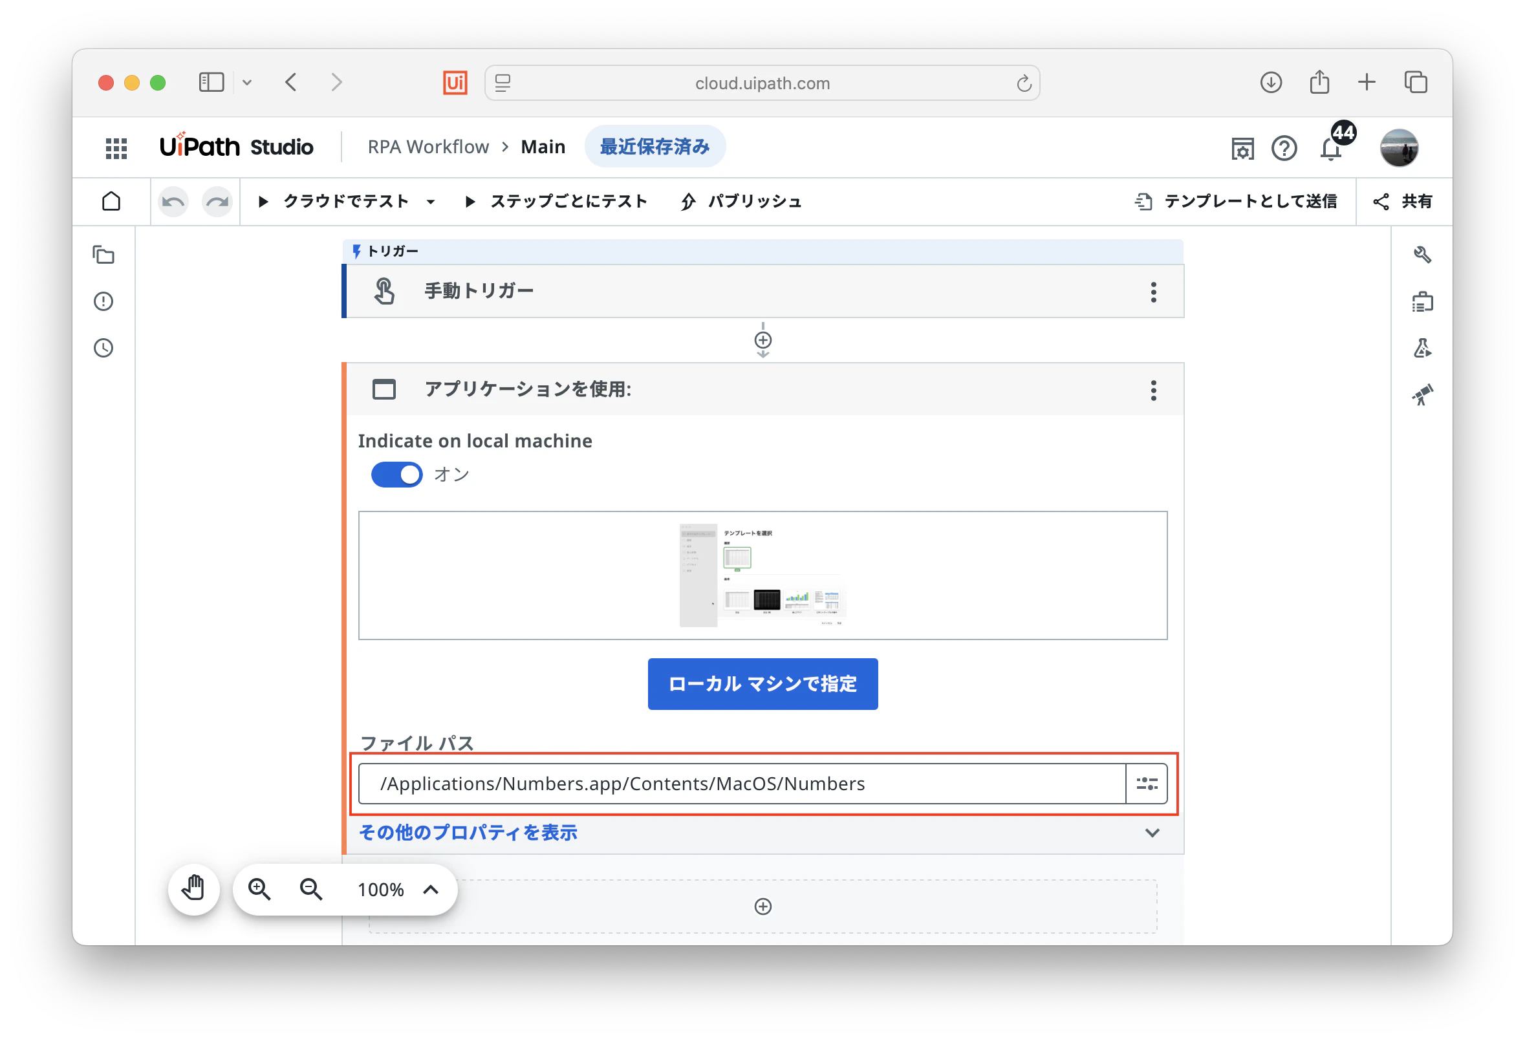
Task: Click the Safari address bar
Action: (762, 83)
